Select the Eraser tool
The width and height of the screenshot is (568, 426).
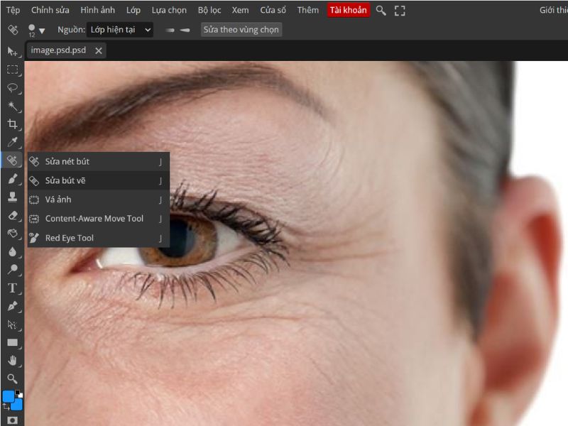(x=12, y=216)
